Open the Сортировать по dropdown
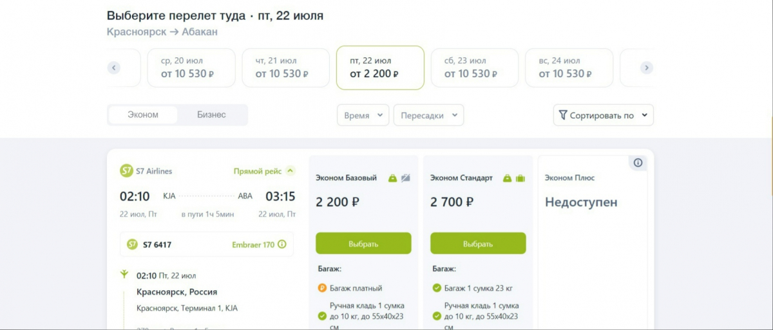 click(603, 116)
